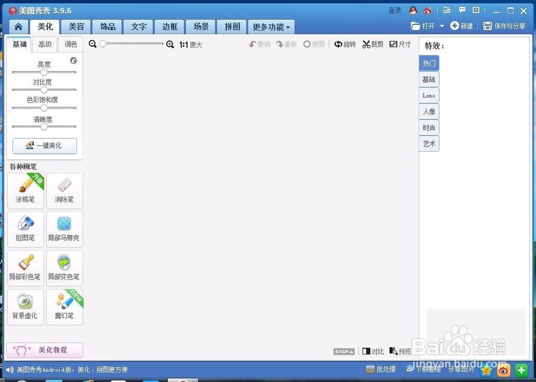Screen dimensions: 536x382
Task: Click the 重做 redo button
Action: coord(286,44)
